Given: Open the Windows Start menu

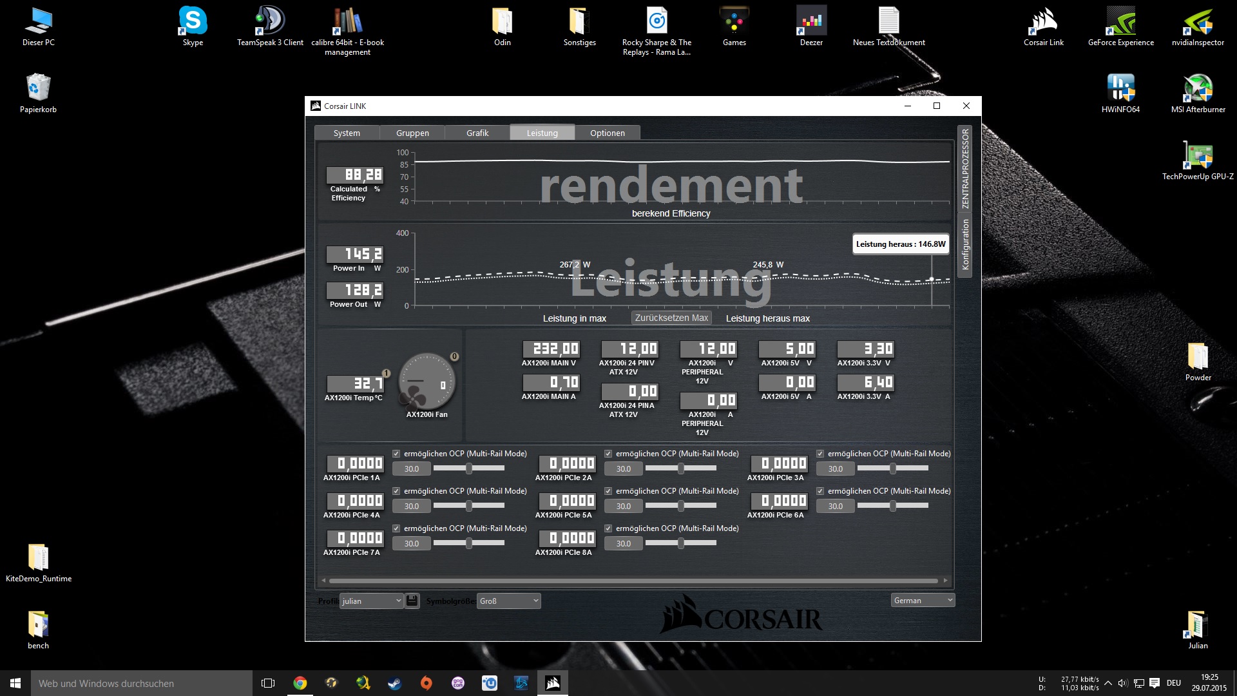Looking at the screenshot, I should pyautogui.click(x=15, y=683).
